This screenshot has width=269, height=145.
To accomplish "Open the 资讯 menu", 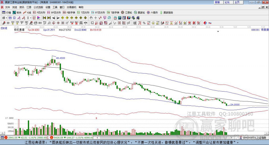I will pos(22,7).
